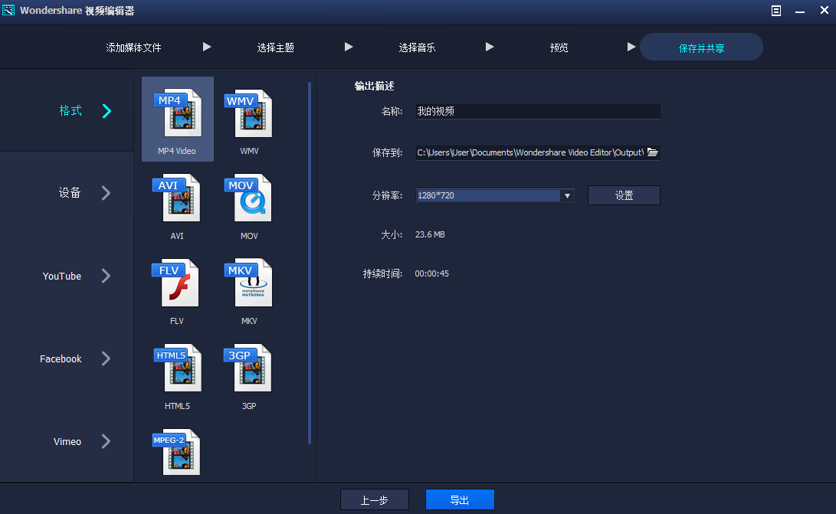Open the title bar menu icon
Screen dimensions: 836x514
[776, 11]
